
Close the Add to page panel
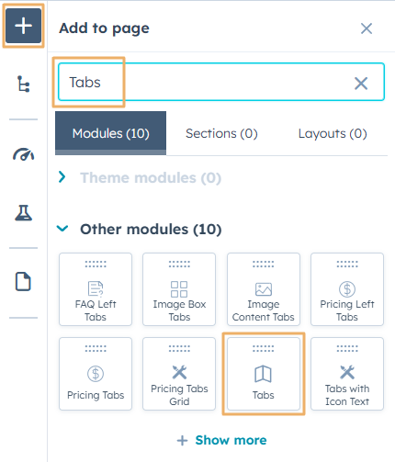tap(367, 28)
